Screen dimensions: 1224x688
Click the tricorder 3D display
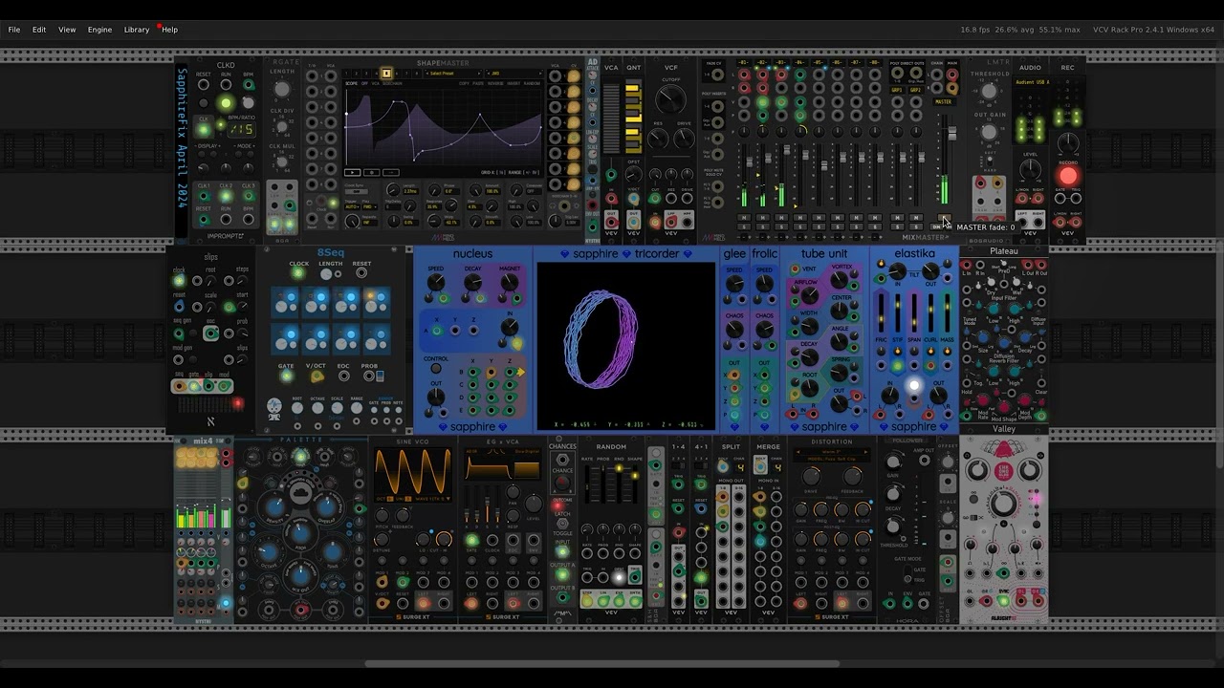626,345
